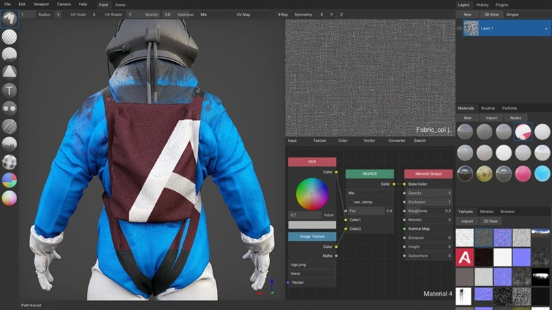Open the Camera menu
The height and width of the screenshot is (310, 552).
click(x=63, y=4)
